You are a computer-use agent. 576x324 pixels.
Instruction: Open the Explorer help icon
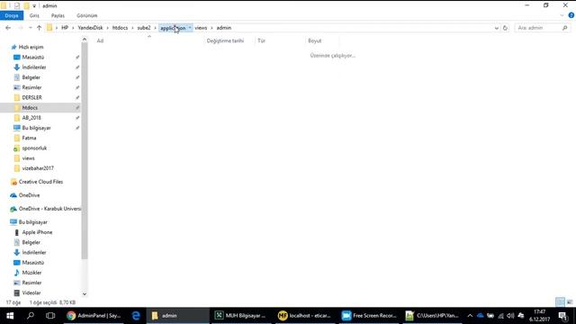(x=571, y=15)
